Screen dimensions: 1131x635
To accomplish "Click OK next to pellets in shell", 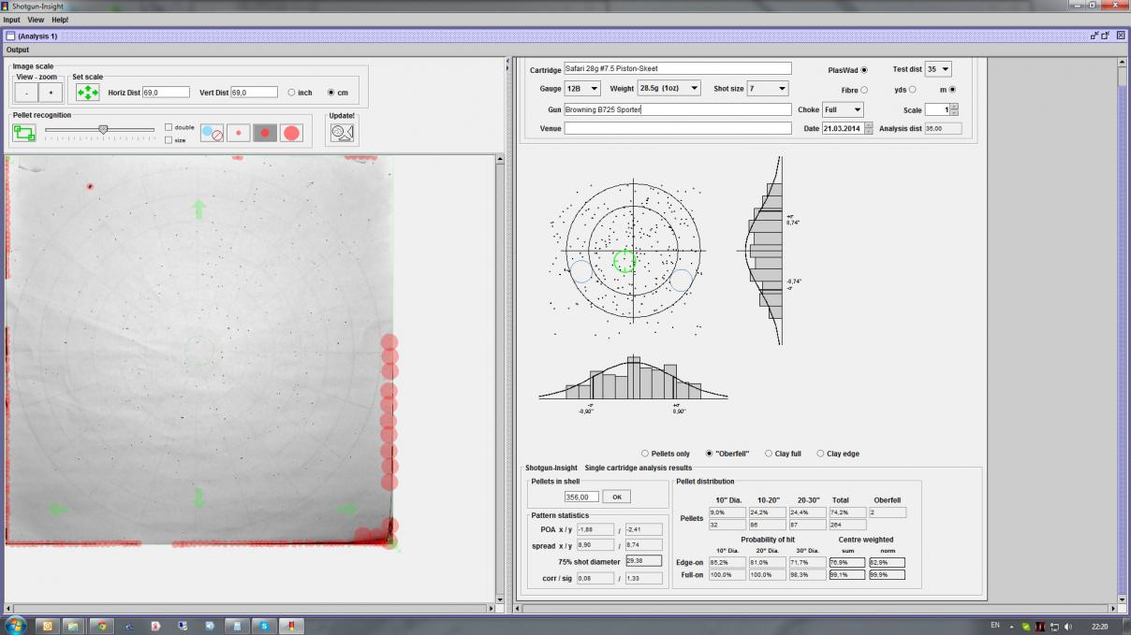I will (x=616, y=497).
